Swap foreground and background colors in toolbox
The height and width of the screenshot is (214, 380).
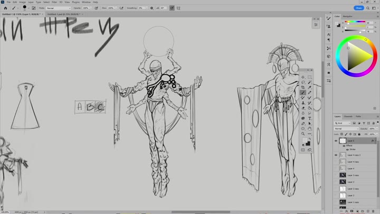(x=309, y=139)
